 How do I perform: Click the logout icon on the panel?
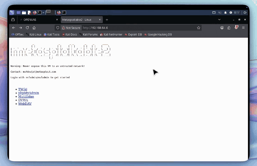[x=245, y=12]
